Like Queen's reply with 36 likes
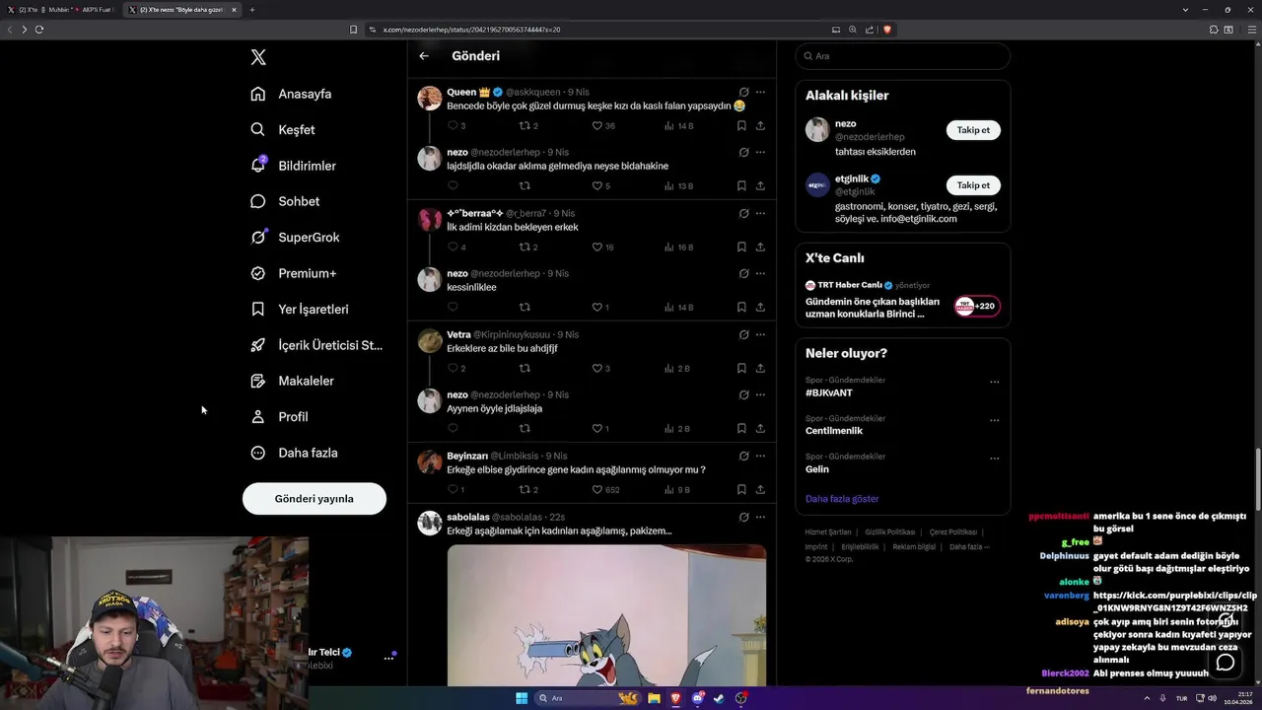Viewport: 1262px width, 710px height. [x=602, y=126]
